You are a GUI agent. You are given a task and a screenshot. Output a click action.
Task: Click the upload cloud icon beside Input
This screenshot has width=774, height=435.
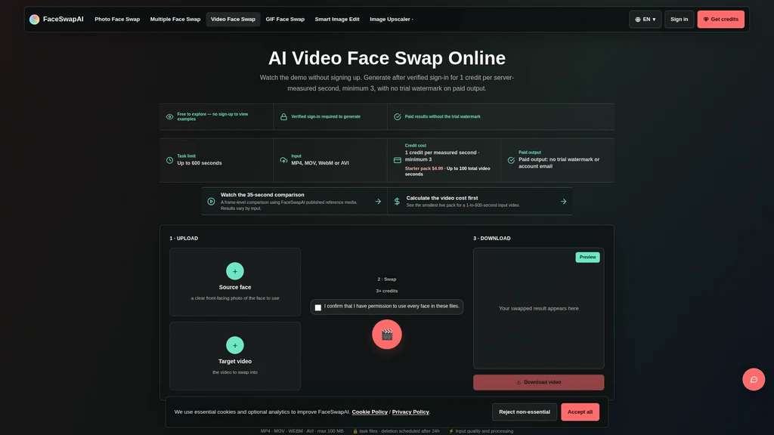(283, 160)
